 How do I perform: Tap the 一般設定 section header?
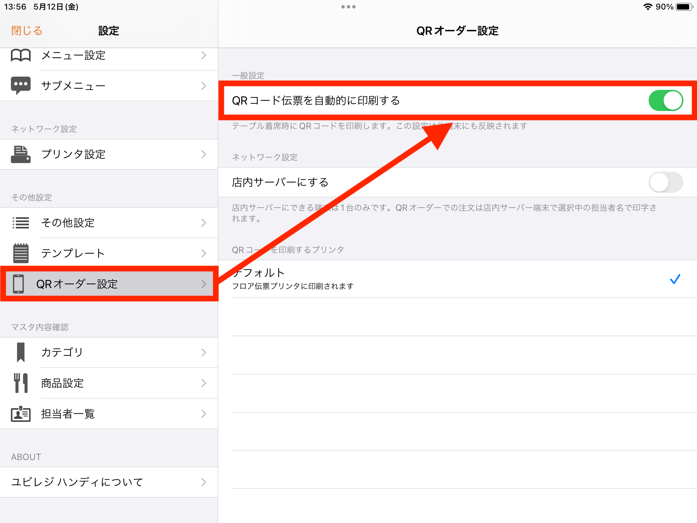tap(248, 76)
